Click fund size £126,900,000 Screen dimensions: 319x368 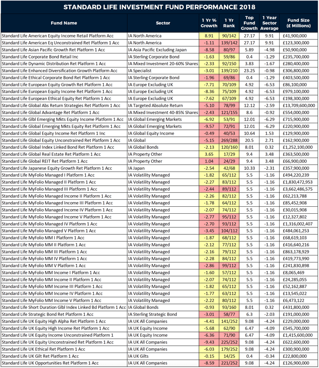point(296,363)
